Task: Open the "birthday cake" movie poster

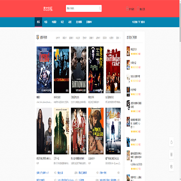Action: tap(113, 70)
